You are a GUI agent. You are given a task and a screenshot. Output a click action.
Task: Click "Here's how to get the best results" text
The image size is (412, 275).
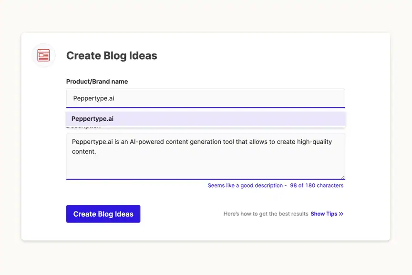(x=266, y=214)
